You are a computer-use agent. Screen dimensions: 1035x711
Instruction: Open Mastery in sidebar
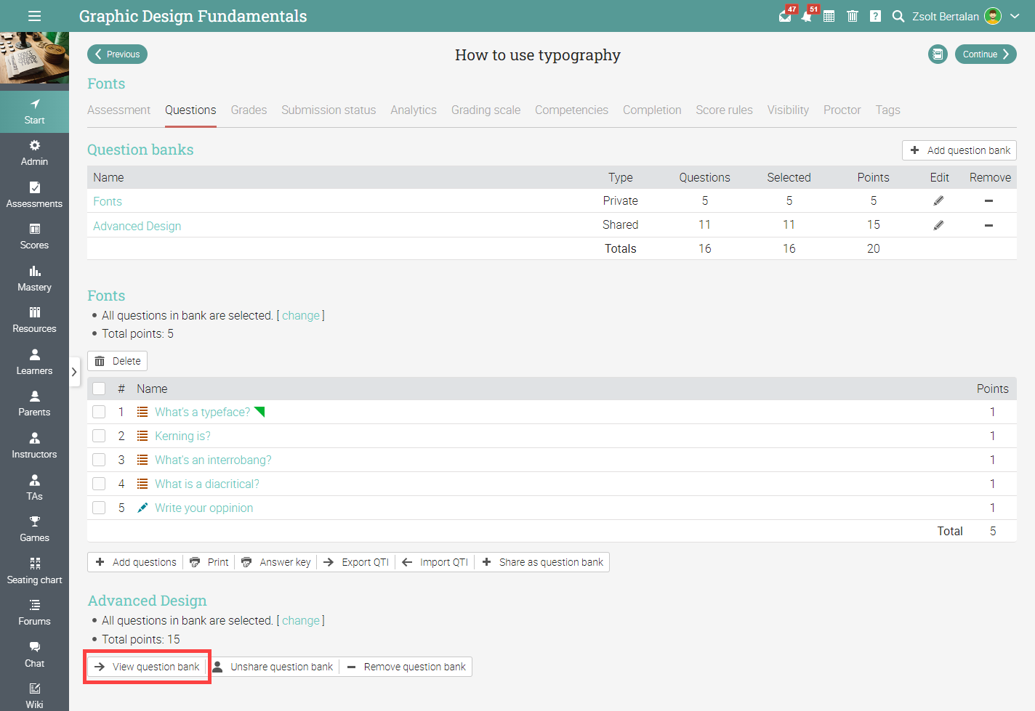coord(34,279)
